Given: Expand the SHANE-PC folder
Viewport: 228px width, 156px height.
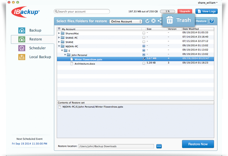Looking at the screenshot, I should coord(59,38).
